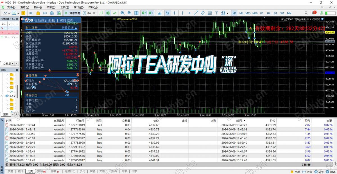Open the 工具(T) menu
Viewport: 337px width, 174px height.
(64, 7)
